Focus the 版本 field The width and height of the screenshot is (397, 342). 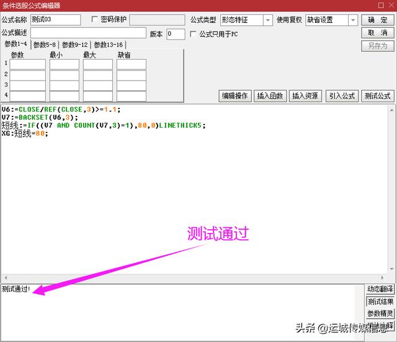[x=176, y=34]
